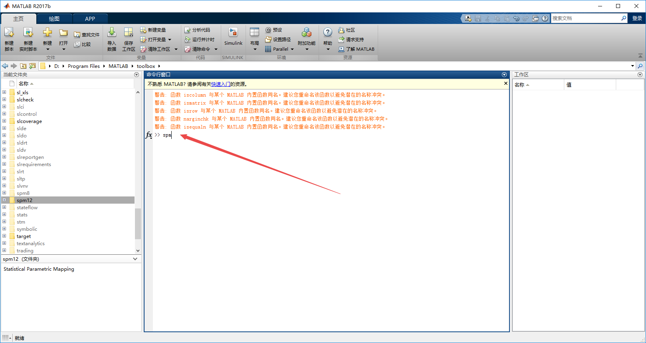
Task: Open 预设 preferences
Action: (274, 30)
